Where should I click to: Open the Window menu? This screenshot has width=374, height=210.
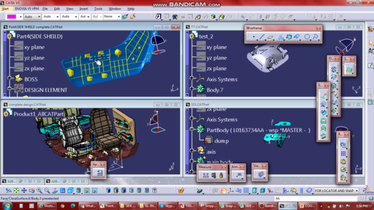pos(115,9)
